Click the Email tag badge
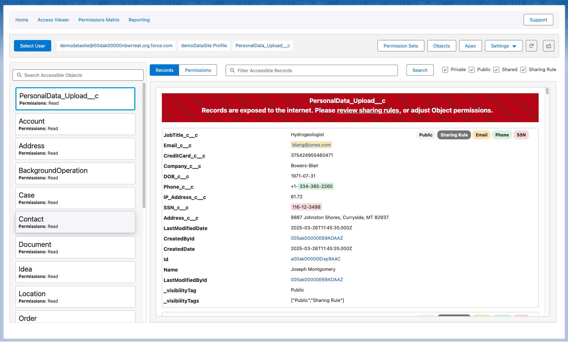 481,135
